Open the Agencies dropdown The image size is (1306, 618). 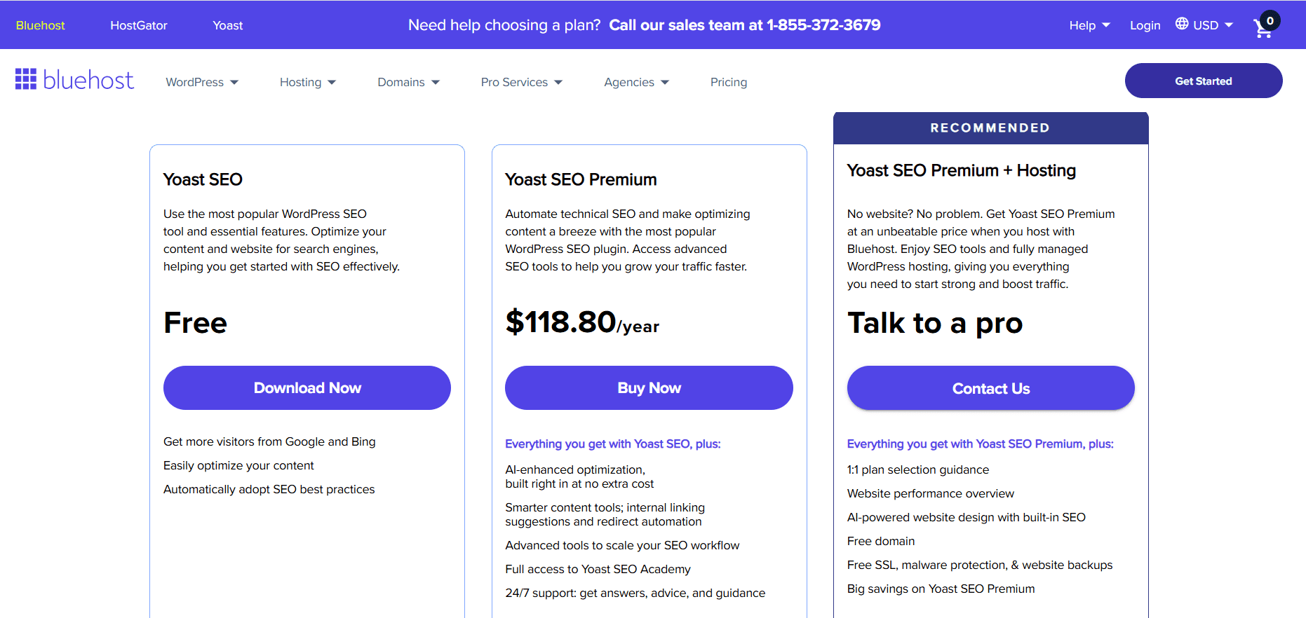click(635, 82)
